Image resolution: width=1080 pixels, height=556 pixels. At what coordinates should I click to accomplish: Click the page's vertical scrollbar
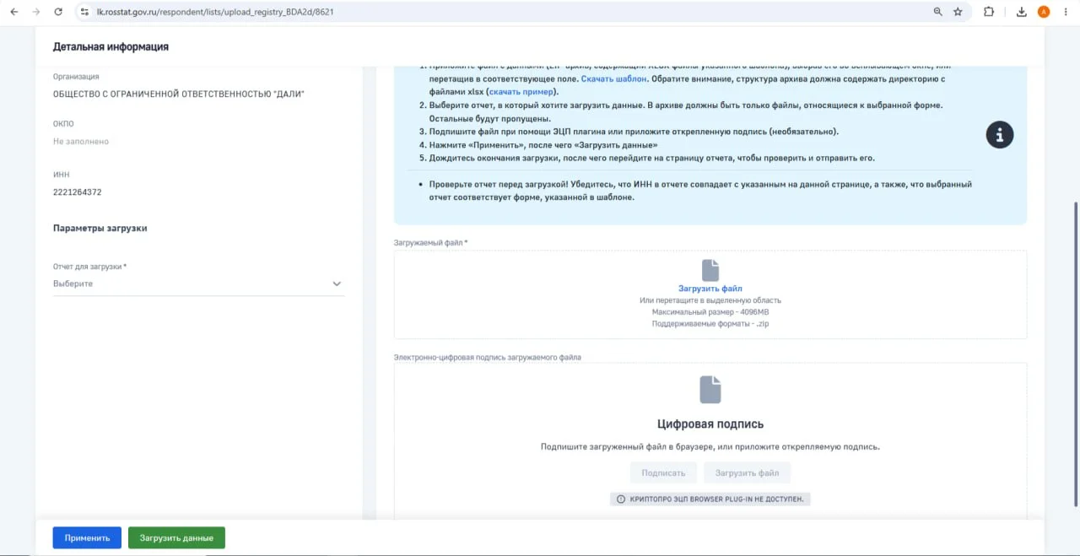coord(1074,354)
